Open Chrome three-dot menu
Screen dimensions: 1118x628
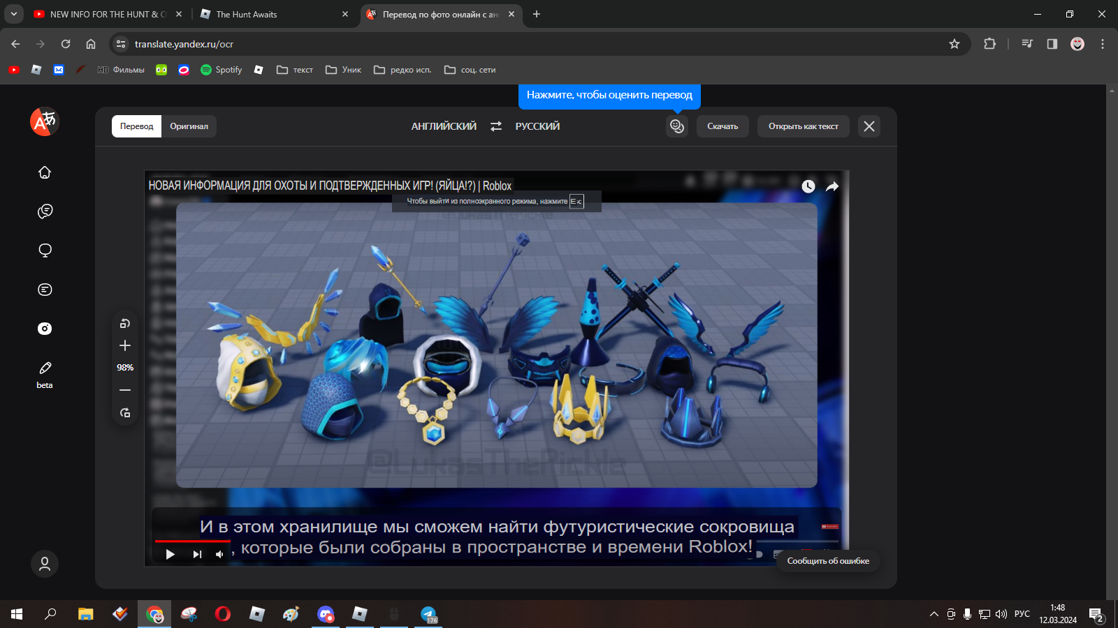[1103, 44]
